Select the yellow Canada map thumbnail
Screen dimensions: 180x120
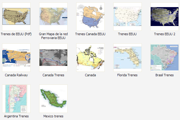(90, 58)
